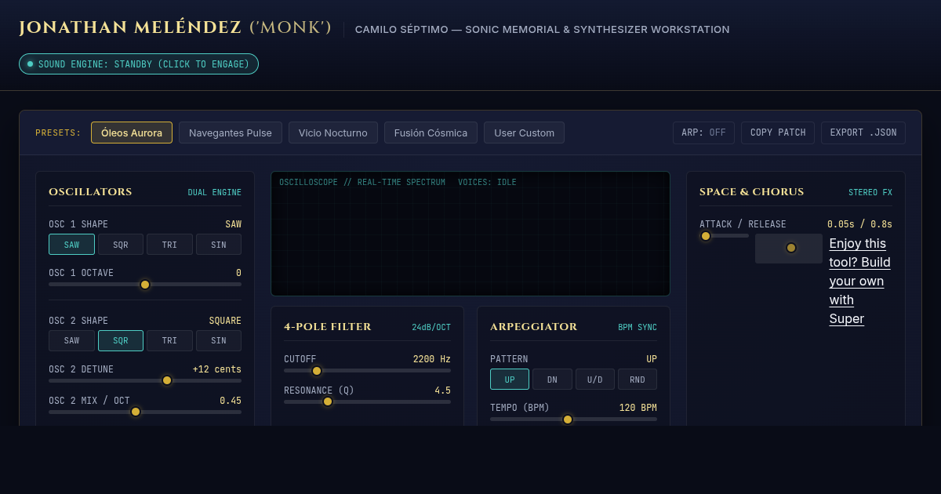Screen dimensions: 941x494
Task: Click the '+12 cents' detune value
Action: coord(217,369)
